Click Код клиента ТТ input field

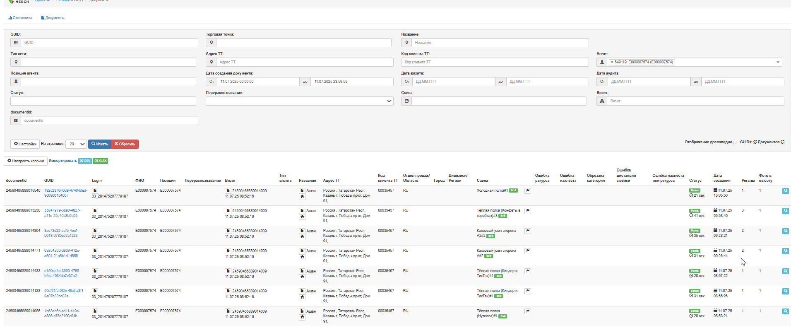495,62
